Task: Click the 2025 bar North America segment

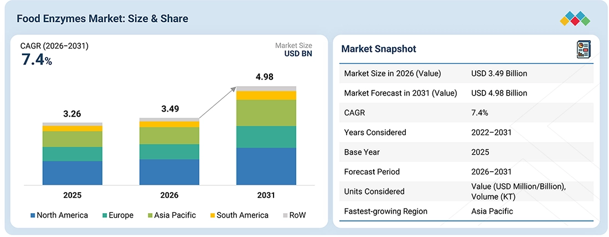Action: (73, 173)
